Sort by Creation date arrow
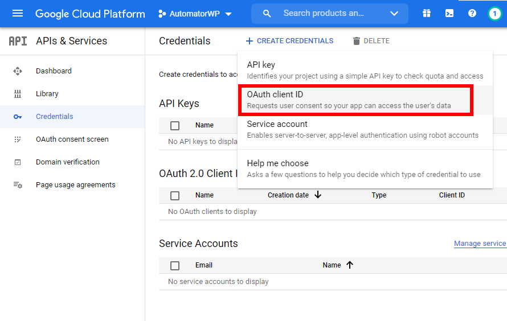Screen dimensions: 507x321 (318, 195)
